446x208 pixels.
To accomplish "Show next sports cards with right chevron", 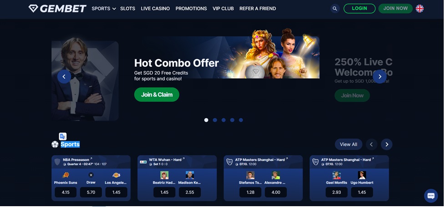I will [x=387, y=144].
